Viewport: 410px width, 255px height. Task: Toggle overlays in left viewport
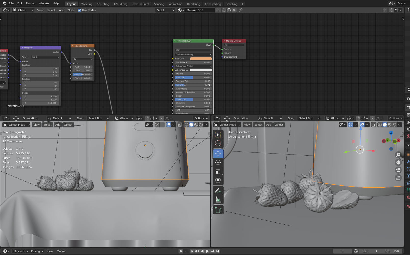click(169, 125)
